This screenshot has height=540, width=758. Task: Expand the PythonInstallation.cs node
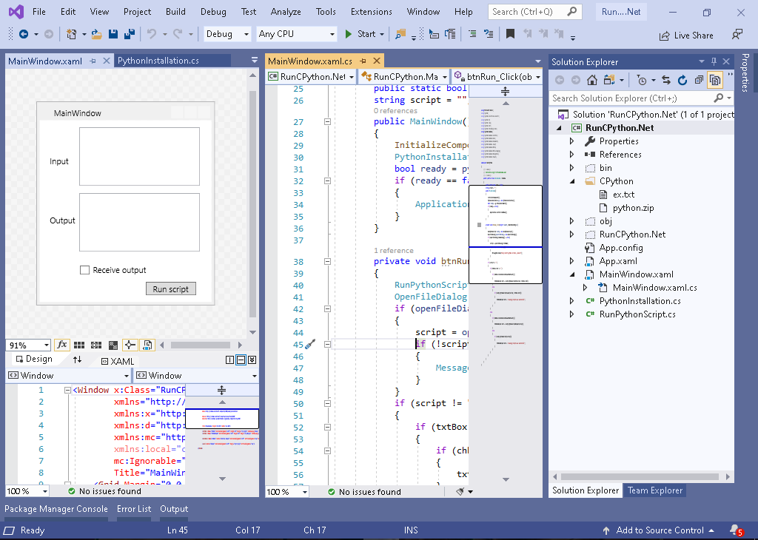pos(572,301)
